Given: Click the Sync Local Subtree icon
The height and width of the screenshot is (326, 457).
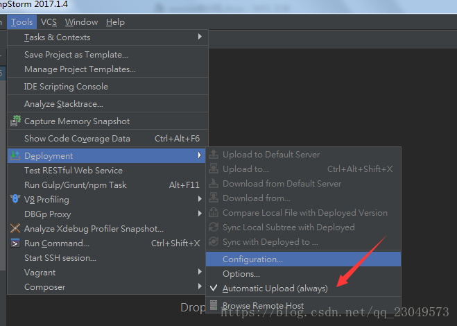Looking at the screenshot, I should pos(214,227).
